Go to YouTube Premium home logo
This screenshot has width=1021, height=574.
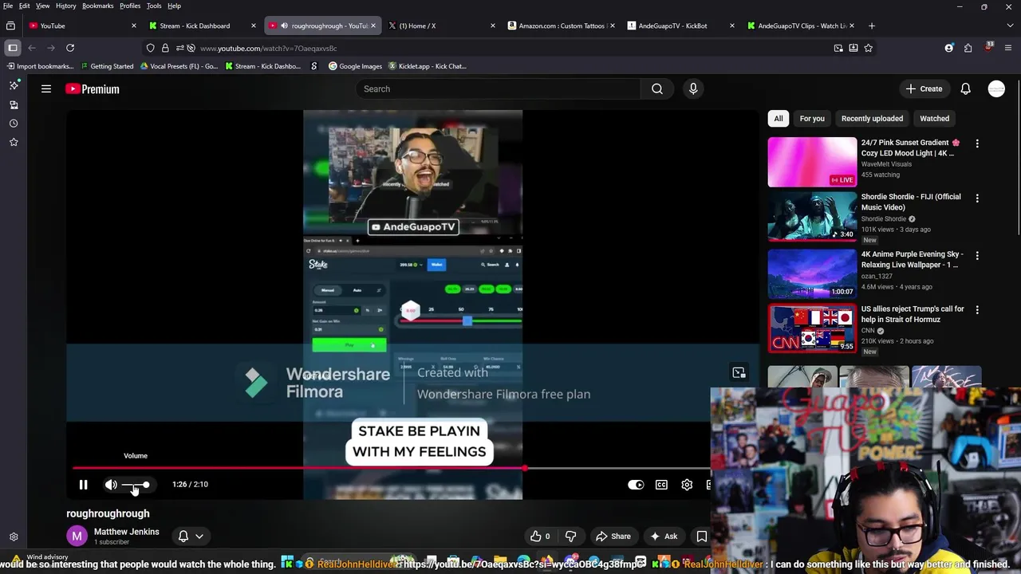tap(93, 88)
